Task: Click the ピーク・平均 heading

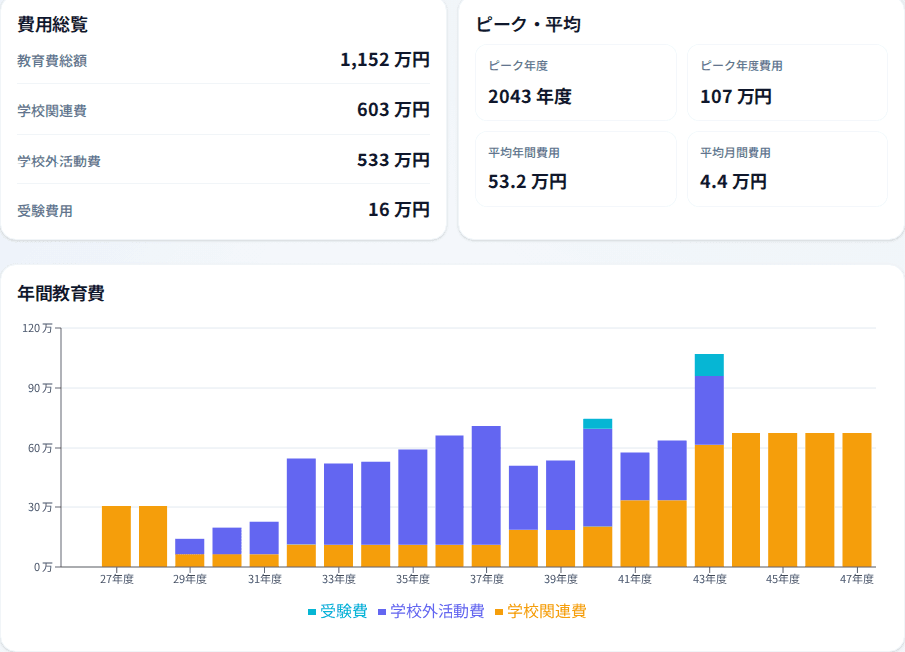Action: [x=528, y=24]
